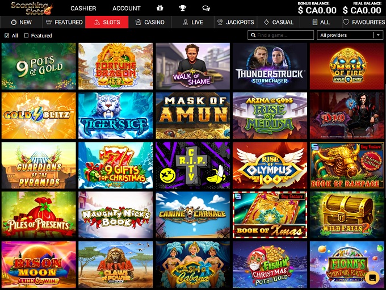Screen dimensions: 386x290
Task: Toggle the All checkbox filter
Action: click(7, 36)
